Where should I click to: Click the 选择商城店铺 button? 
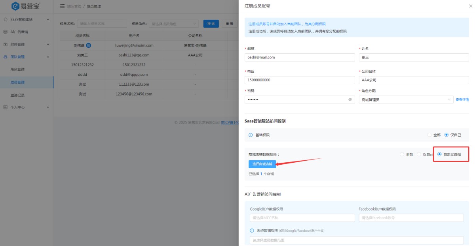pos(262,164)
